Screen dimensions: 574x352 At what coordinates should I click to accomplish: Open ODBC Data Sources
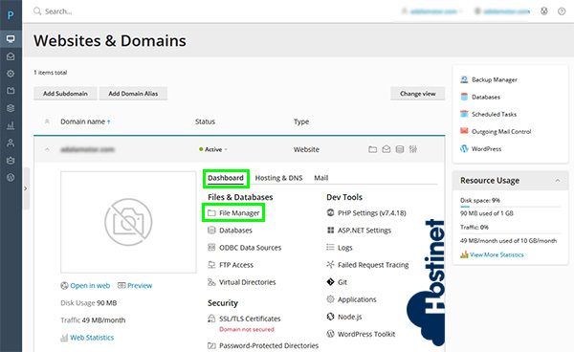click(245, 248)
